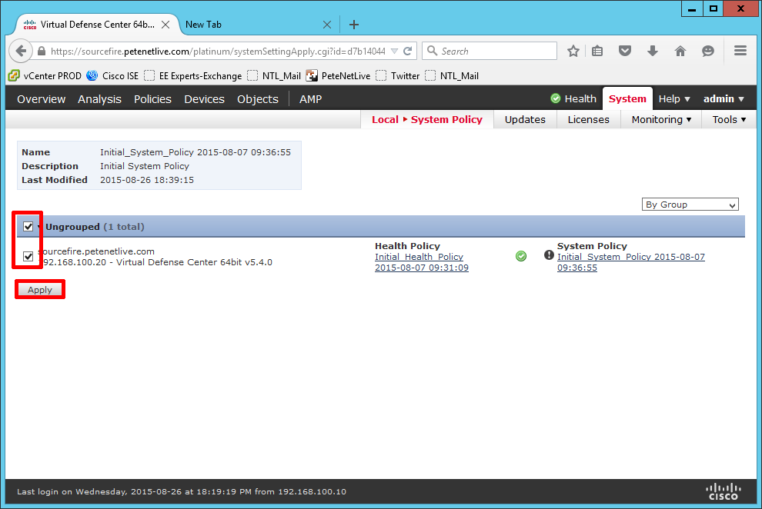Screen dimensions: 762x509
Task: Open the Analysis menu
Action: (x=99, y=99)
